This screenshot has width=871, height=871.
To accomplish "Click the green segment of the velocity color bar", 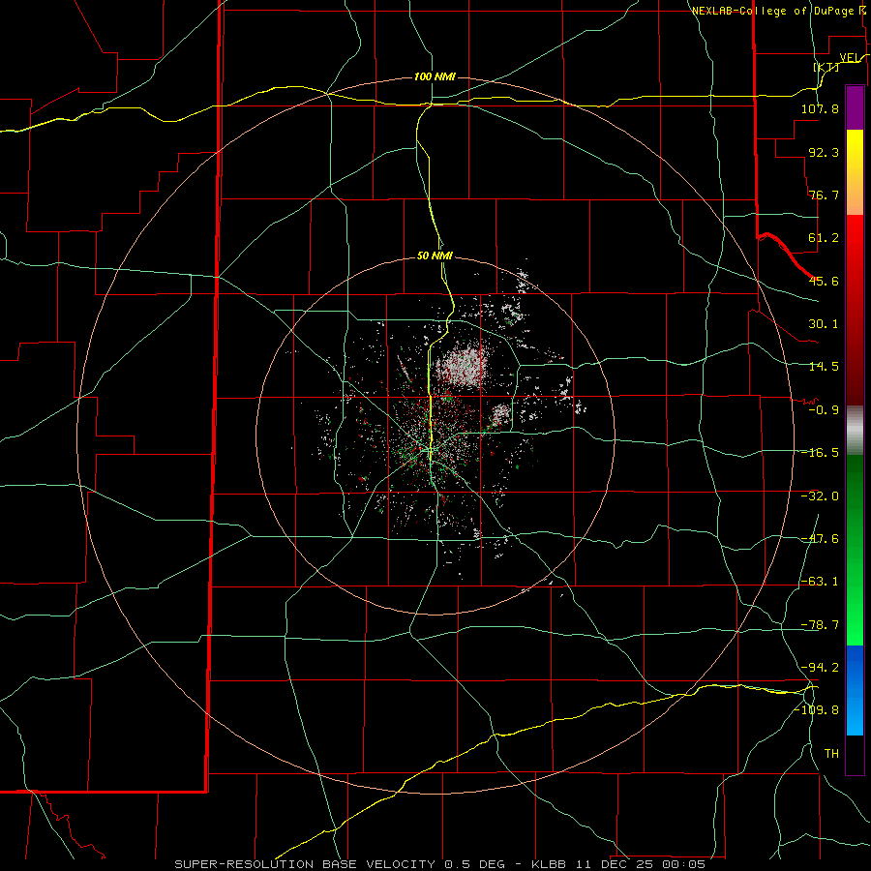I will [x=855, y=550].
